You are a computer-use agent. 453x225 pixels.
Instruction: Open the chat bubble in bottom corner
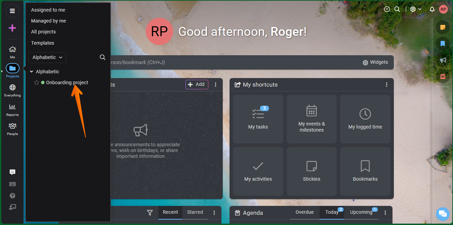pyautogui.click(x=442, y=214)
